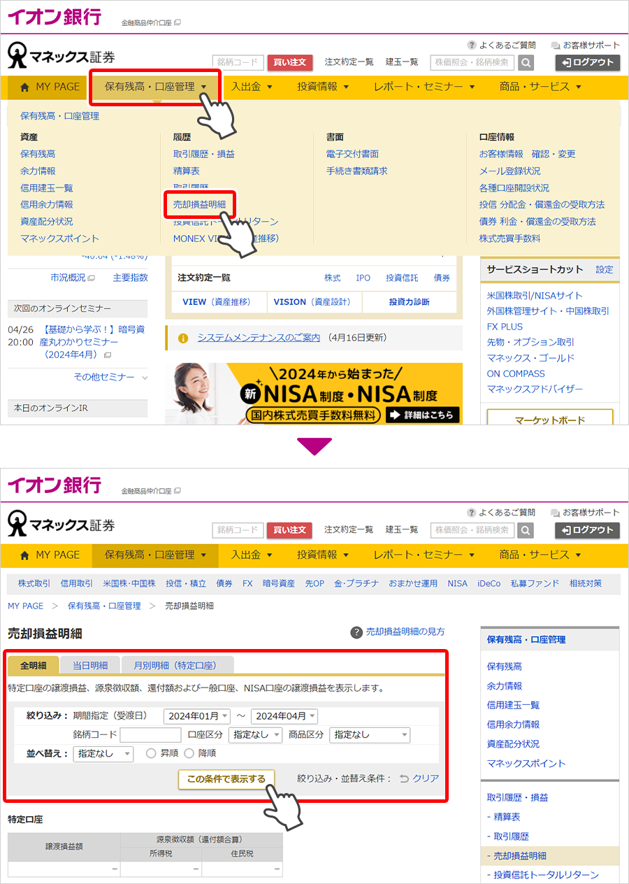Open the 口座区分 dropdown
The width and height of the screenshot is (629, 884).
tap(255, 735)
